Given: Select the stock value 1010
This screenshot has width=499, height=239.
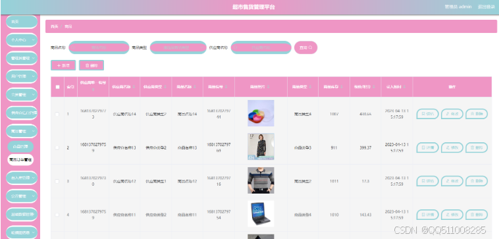Looking at the screenshot, I should click(334, 215).
